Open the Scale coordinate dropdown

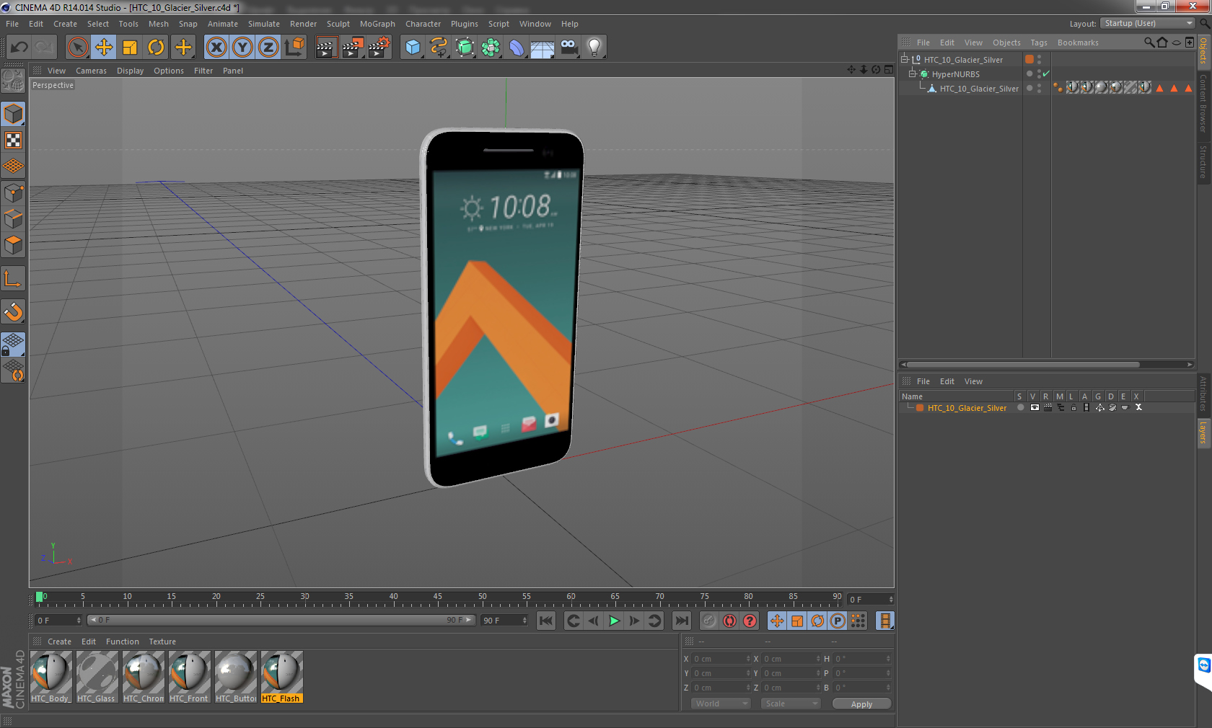point(791,703)
